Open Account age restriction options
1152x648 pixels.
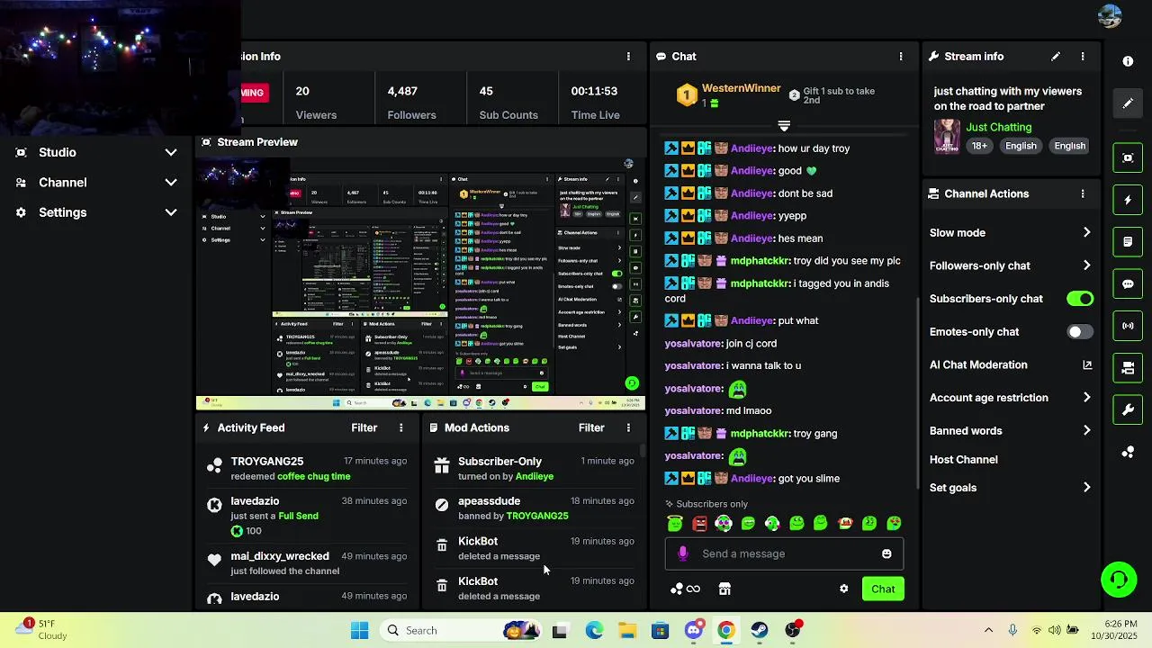pyautogui.click(x=1086, y=398)
